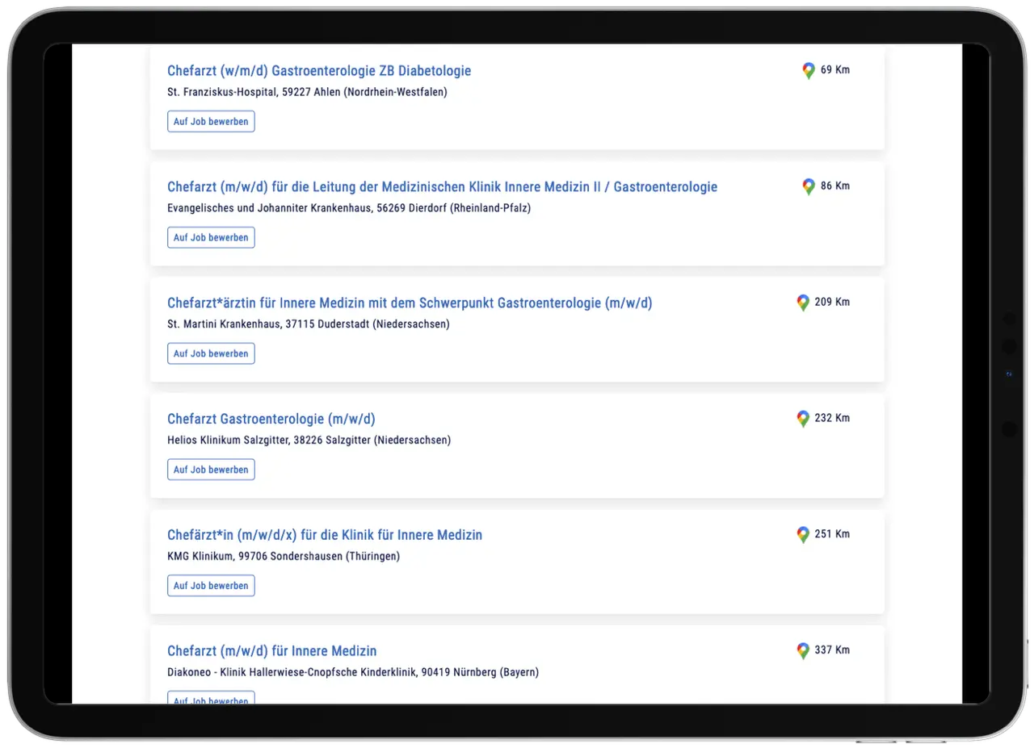1034x748 pixels.
Task: Click map pin next to 337 Km
Action: 803,651
